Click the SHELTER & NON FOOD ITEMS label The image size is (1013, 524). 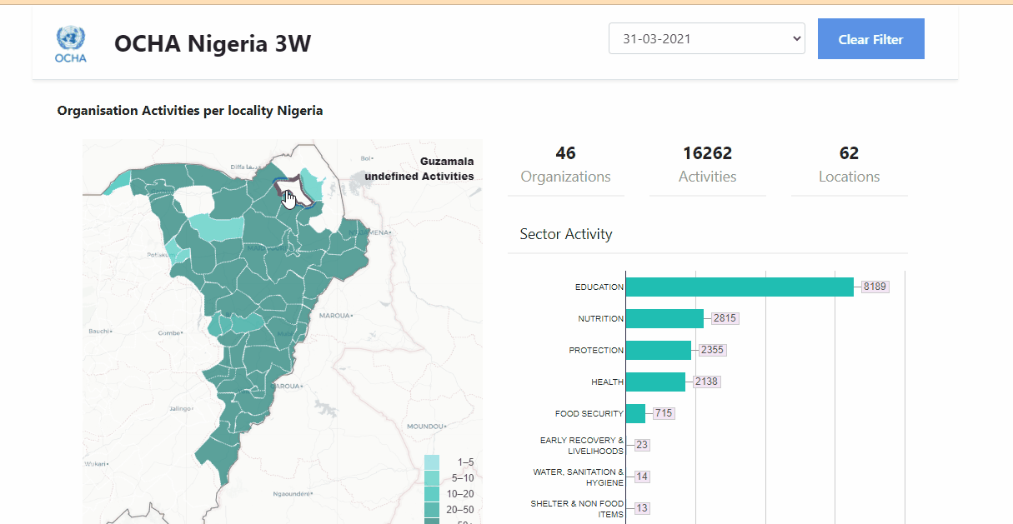tap(577, 509)
